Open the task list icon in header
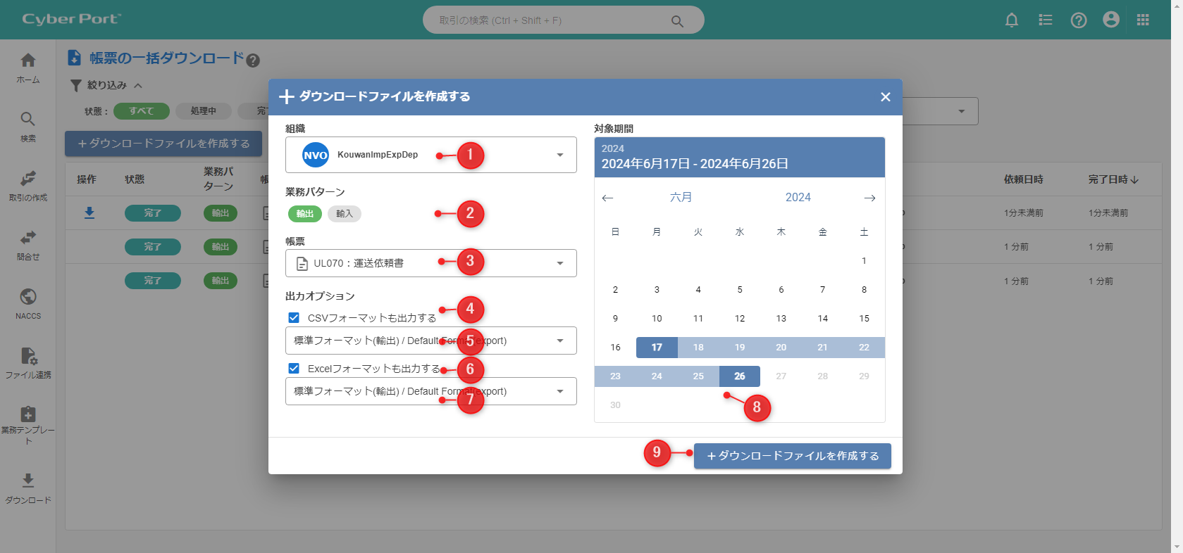Image resolution: width=1183 pixels, height=553 pixels. pyautogui.click(x=1045, y=20)
